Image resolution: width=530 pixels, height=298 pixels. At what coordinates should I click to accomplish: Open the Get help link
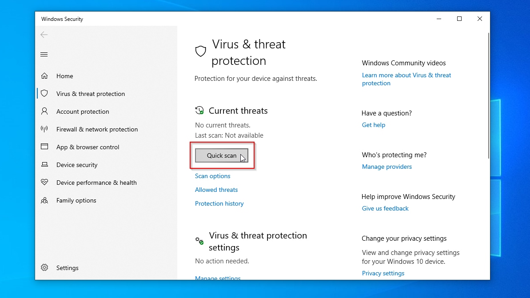click(x=374, y=125)
